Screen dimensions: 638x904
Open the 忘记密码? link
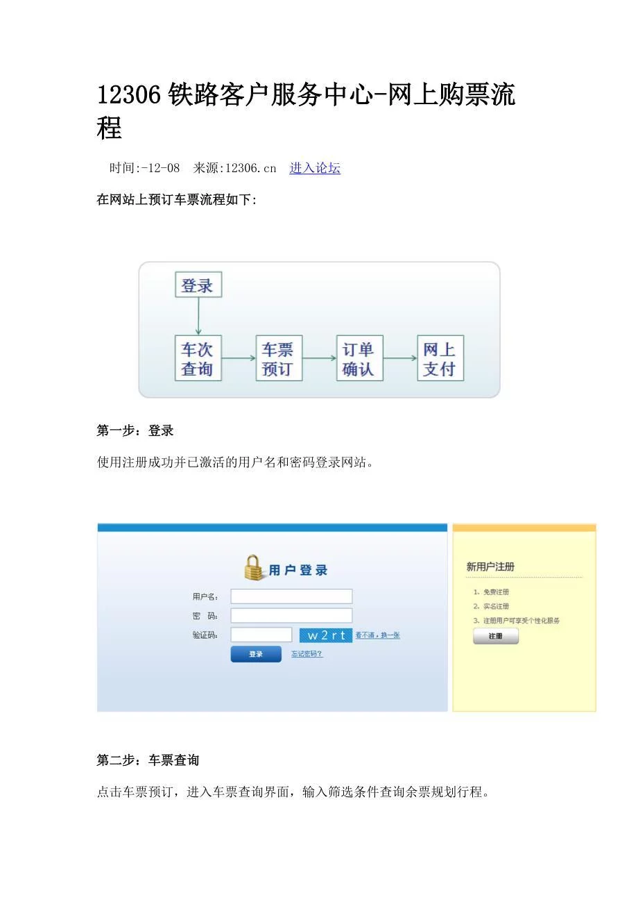click(307, 654)
